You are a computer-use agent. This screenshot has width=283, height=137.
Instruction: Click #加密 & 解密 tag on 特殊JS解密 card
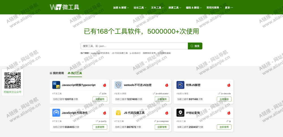[183, 93]
